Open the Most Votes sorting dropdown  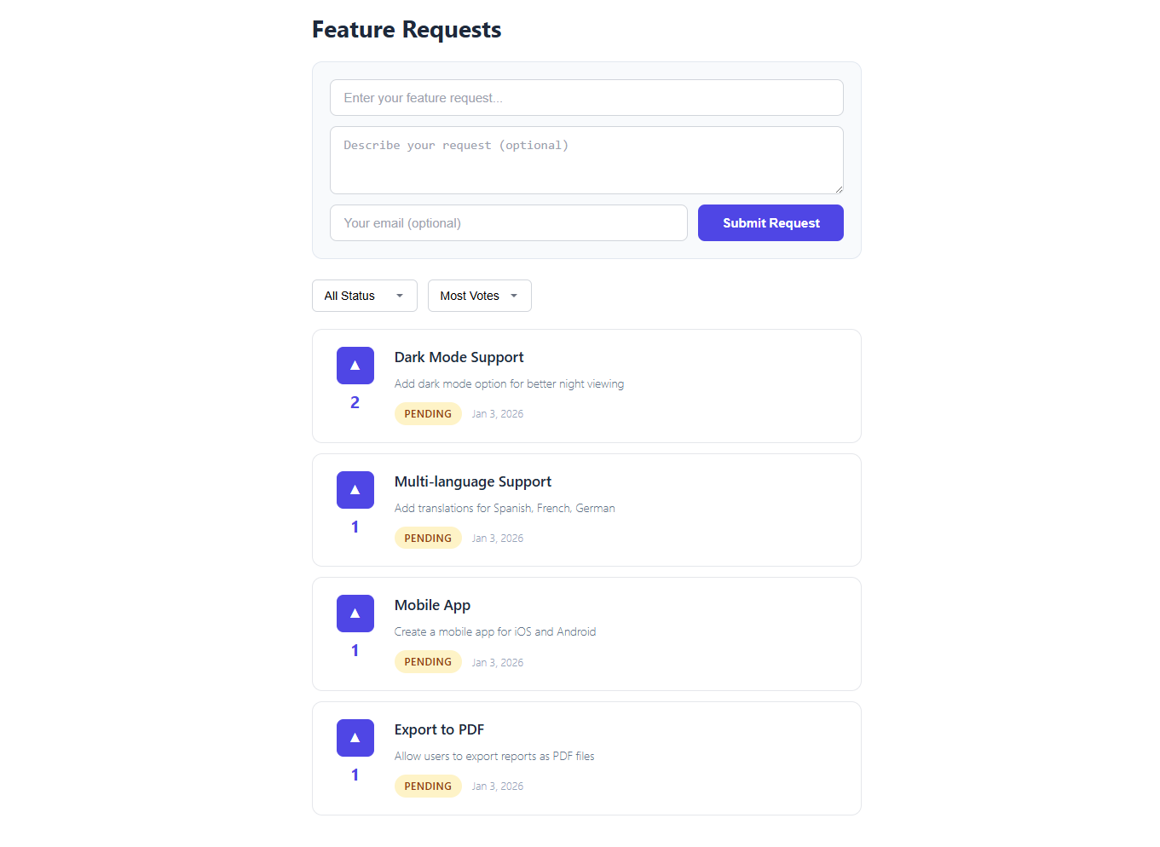[479, 295]
